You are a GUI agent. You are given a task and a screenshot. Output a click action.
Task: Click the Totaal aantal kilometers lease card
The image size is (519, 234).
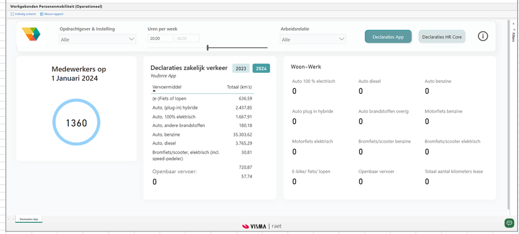pos(454,176)
